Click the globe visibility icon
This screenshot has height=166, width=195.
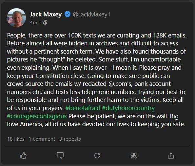click(x=45, y=22)
